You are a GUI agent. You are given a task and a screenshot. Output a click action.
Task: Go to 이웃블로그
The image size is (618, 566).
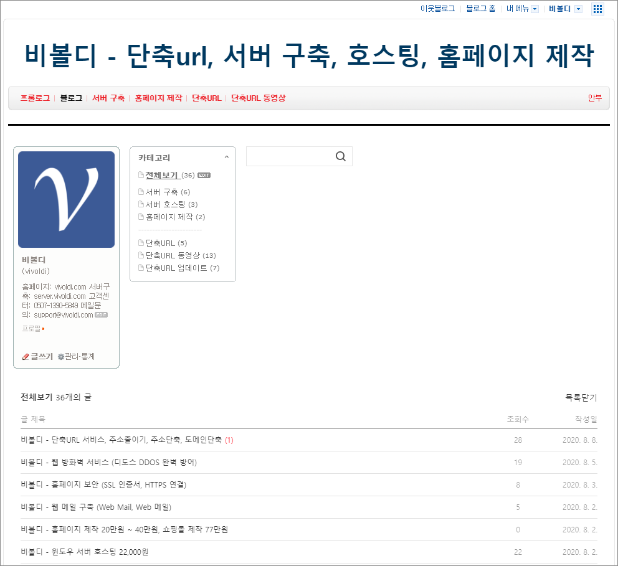pos(437,9)
